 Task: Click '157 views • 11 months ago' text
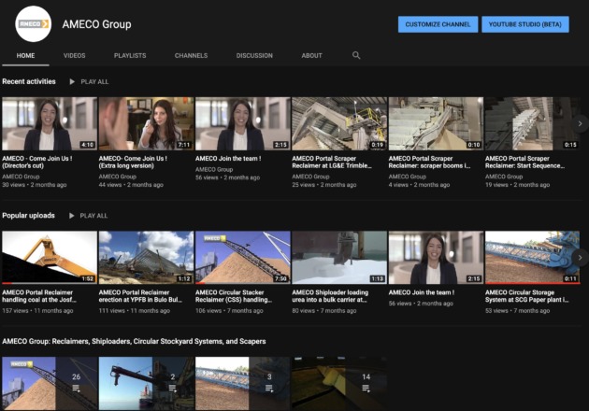click(x=37, y=311)
